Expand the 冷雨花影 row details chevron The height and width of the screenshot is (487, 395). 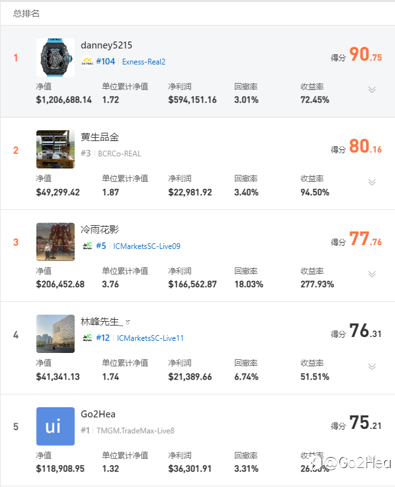click(x=372, y=274)
